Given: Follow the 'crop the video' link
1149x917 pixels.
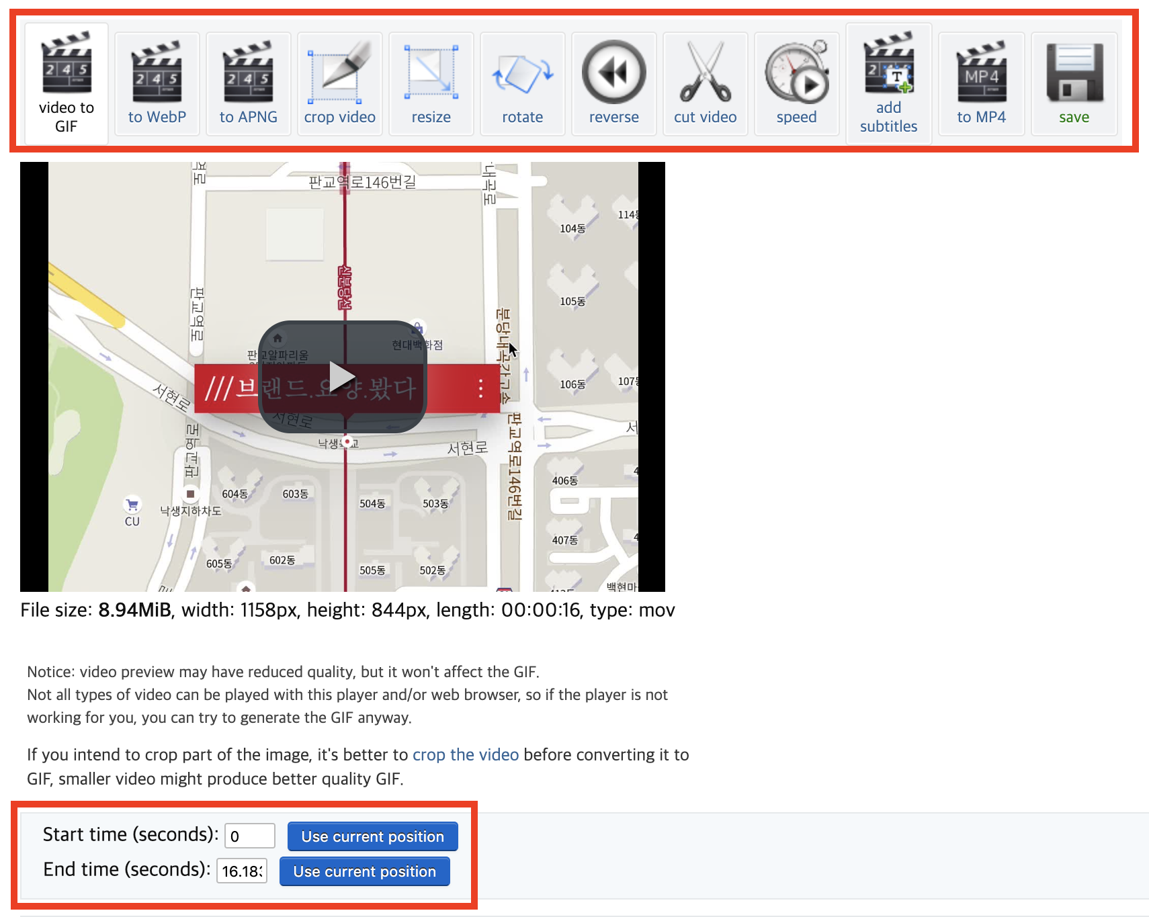Looking at the screenshot, I should 466,754.
